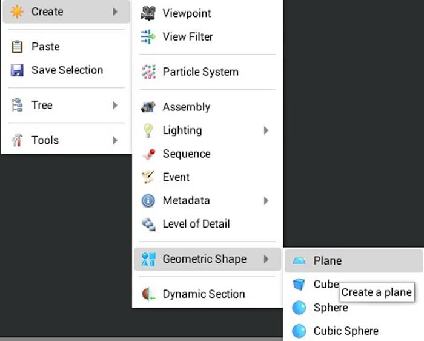Expand the Lighting submenu arrow

click(266, 130)
